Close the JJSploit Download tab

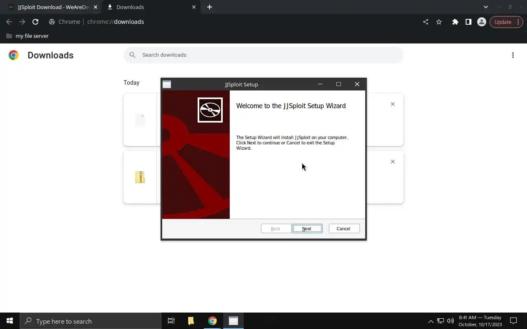click(96, 7)
